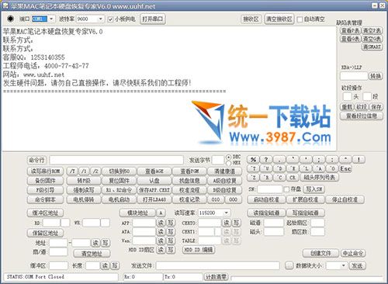
Task: Click the 打开串口 button
Action: tap(153, 19)
